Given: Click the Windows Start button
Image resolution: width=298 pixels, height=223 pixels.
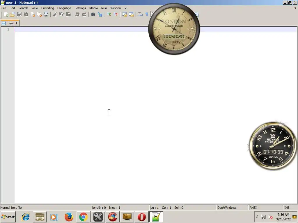Looking at the screenshot, I should [x=8, y=217].
